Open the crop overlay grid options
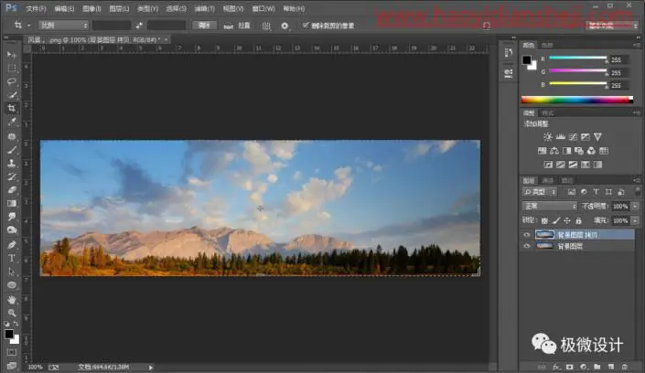Viewport: 645px width, 373px height. 266,26
